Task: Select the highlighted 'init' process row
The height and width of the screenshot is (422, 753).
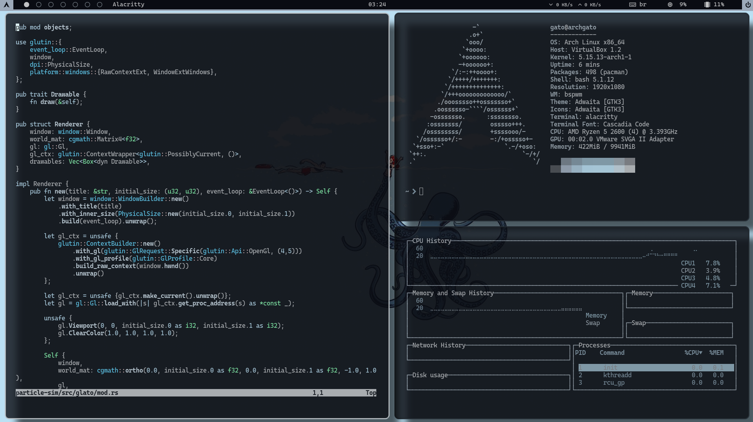Action: pos(656,367)
